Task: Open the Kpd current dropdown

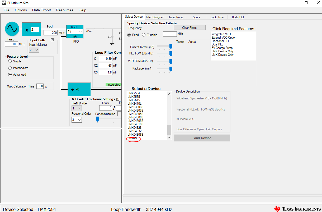Action: (x=80, y=31)
